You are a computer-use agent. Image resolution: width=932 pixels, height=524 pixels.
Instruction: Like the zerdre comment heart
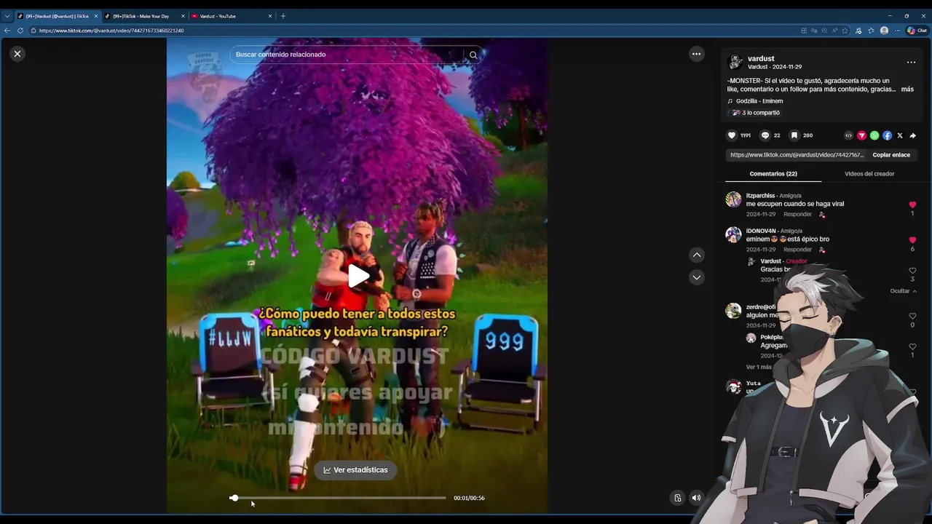pos(912,317)
